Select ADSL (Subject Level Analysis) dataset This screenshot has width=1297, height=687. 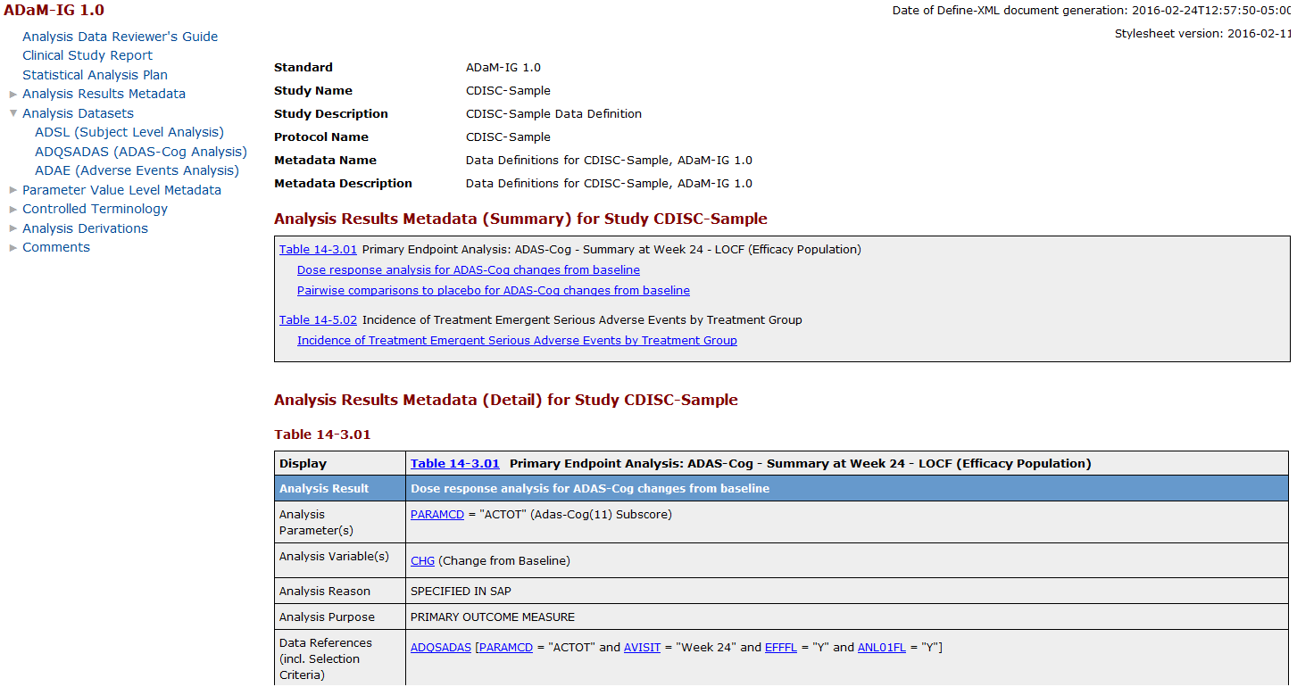pyautogui.click(x=129, y=132)
